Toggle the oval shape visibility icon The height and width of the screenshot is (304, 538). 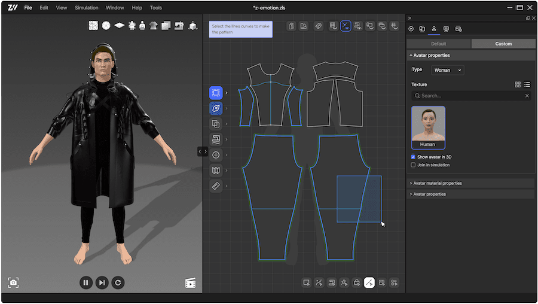pyautogui.click(x=382, y=26)
